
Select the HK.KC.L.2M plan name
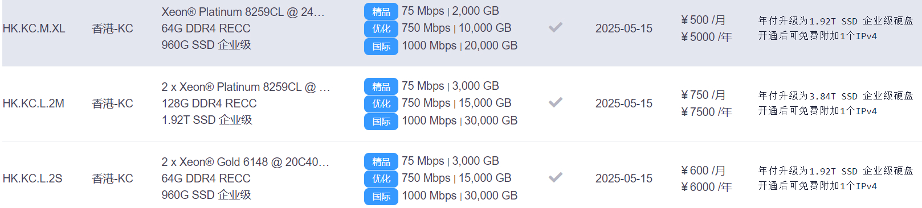[x=33, y=103]
